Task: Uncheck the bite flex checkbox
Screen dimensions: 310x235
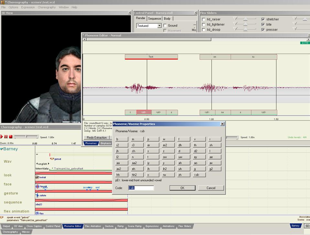Action: pyautogui.click(x=263, y=25)
